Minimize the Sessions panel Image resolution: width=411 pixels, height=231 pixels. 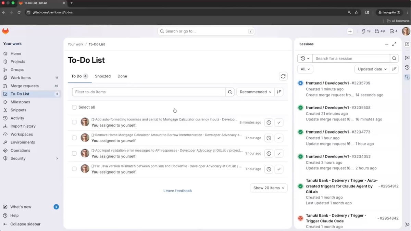[x=387, y=44]
